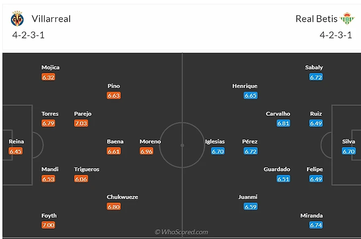Screen dimensions: 361x239
Task: Select Trigueros' 6.06 rating badge
Action: point(81,179)
